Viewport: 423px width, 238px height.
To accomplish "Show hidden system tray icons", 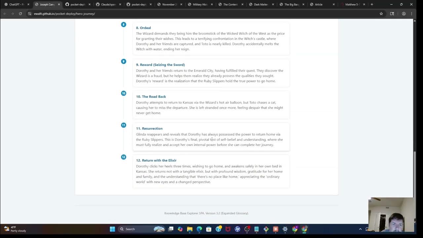I will point(360,229).
